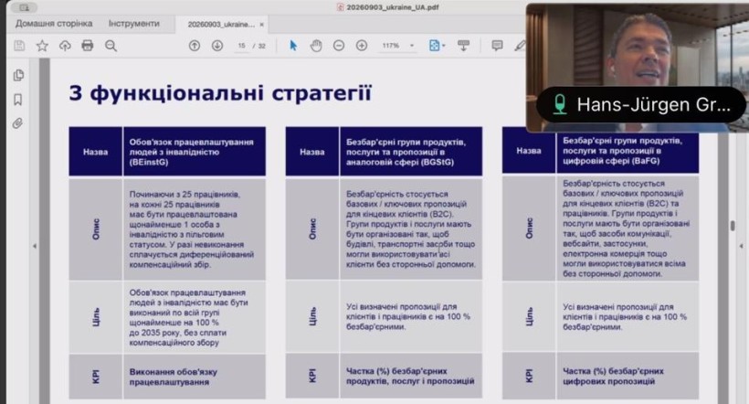This screenshot has width=749, height=404.
Task: Activate the hand pan tool
Action: 316,46
